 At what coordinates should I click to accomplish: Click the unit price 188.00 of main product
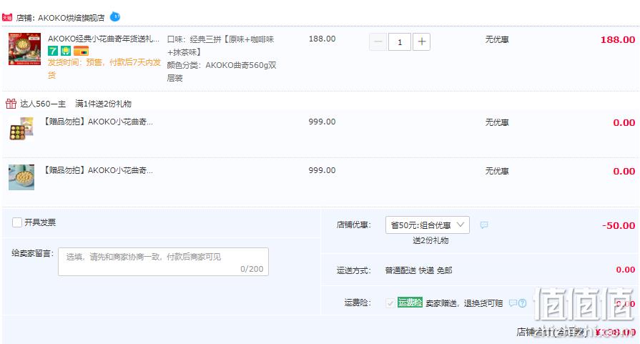point(322,39)
